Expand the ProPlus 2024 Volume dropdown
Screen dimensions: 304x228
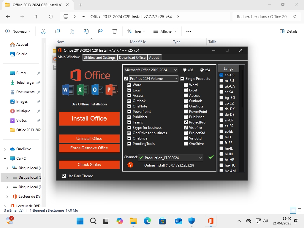(153, 79)
